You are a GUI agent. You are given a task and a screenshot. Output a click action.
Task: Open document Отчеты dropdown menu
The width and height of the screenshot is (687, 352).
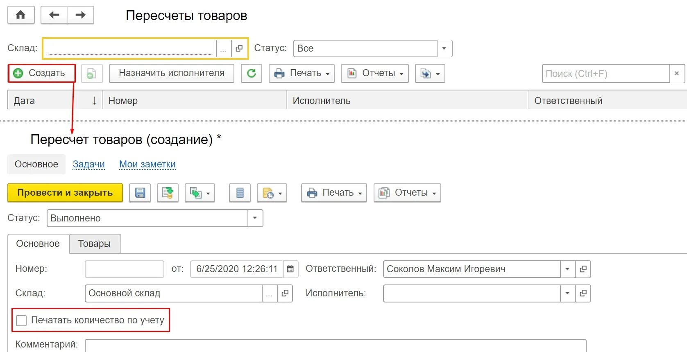pos(408,193)
